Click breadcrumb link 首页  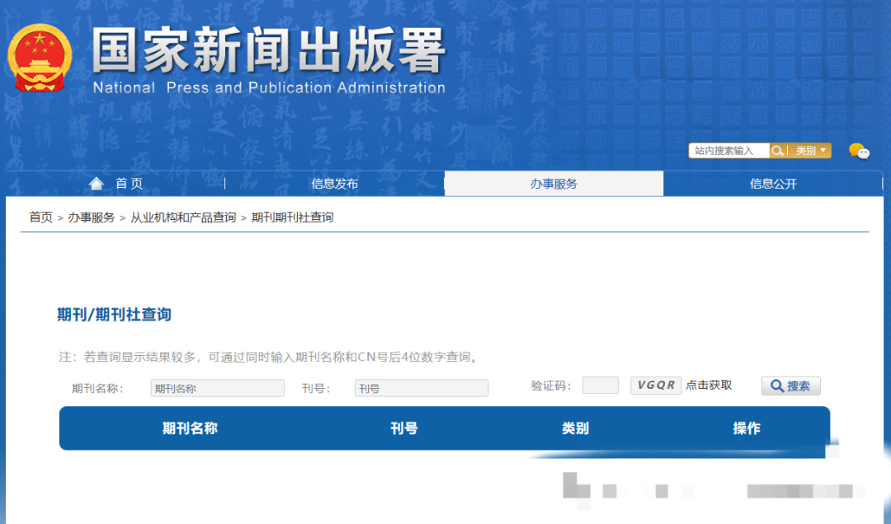pyautogui.click(x=41, y=218)
